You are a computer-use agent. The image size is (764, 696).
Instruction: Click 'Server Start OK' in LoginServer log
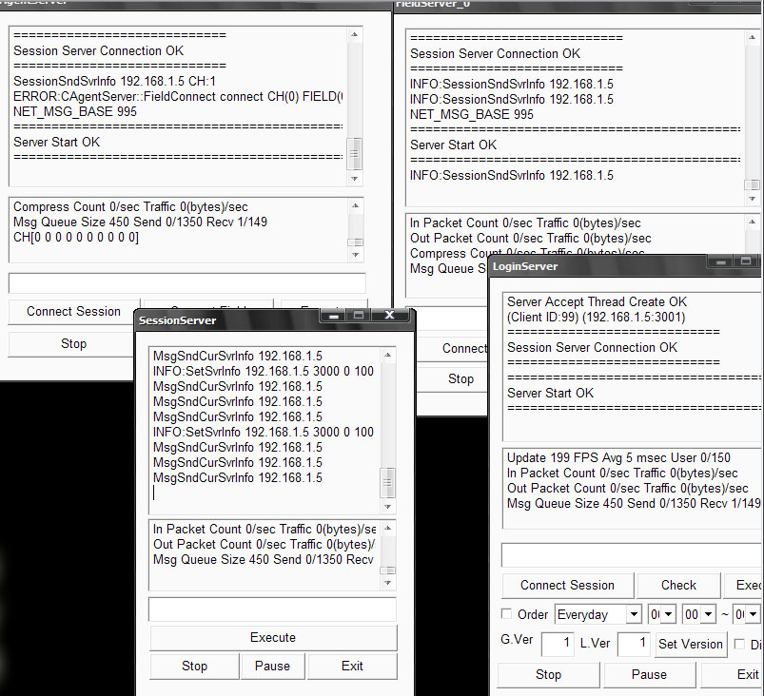tap(550, 393)
